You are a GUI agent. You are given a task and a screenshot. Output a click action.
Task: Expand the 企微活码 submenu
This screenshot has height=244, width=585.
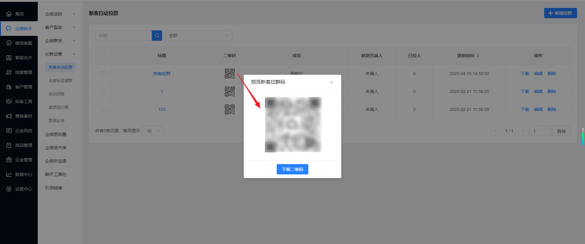pos(60,14)
